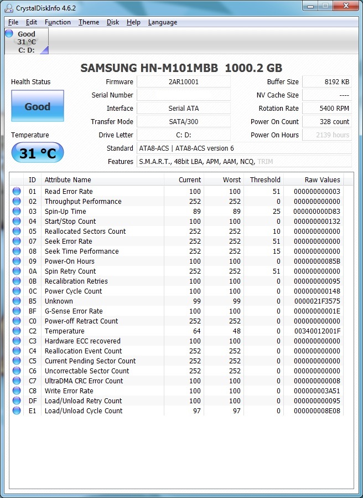Click status orb for Throughput Performance
The width and height of the screenshot is (363, 498).
coord(17,201)
